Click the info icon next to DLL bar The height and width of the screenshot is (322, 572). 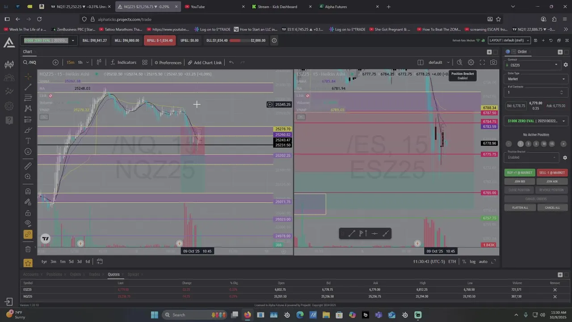click(x=274, y=40)
